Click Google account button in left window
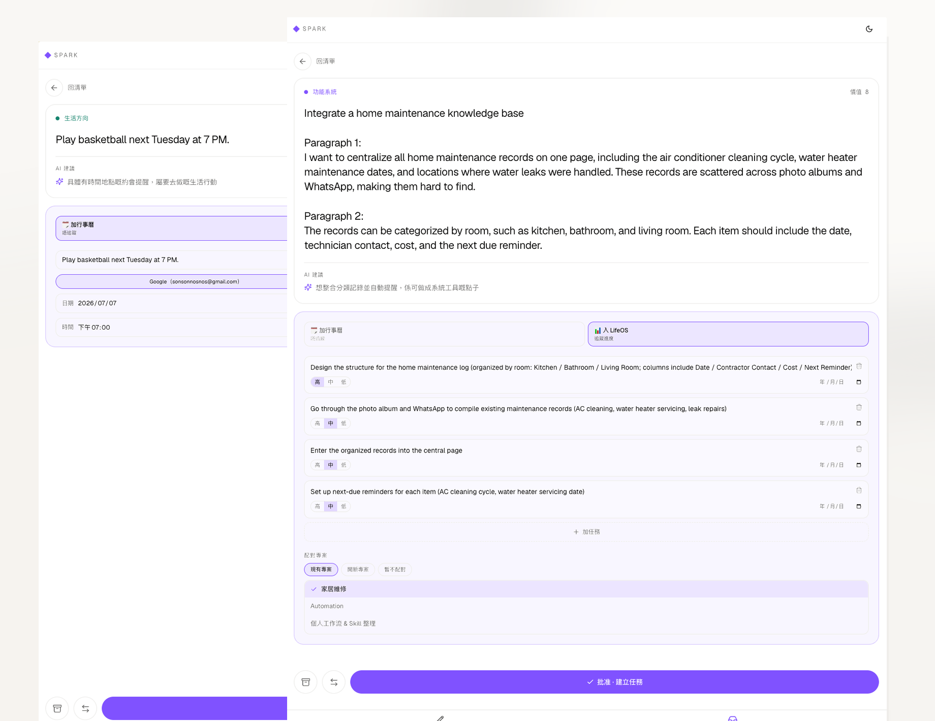 [x=171, y=282]
